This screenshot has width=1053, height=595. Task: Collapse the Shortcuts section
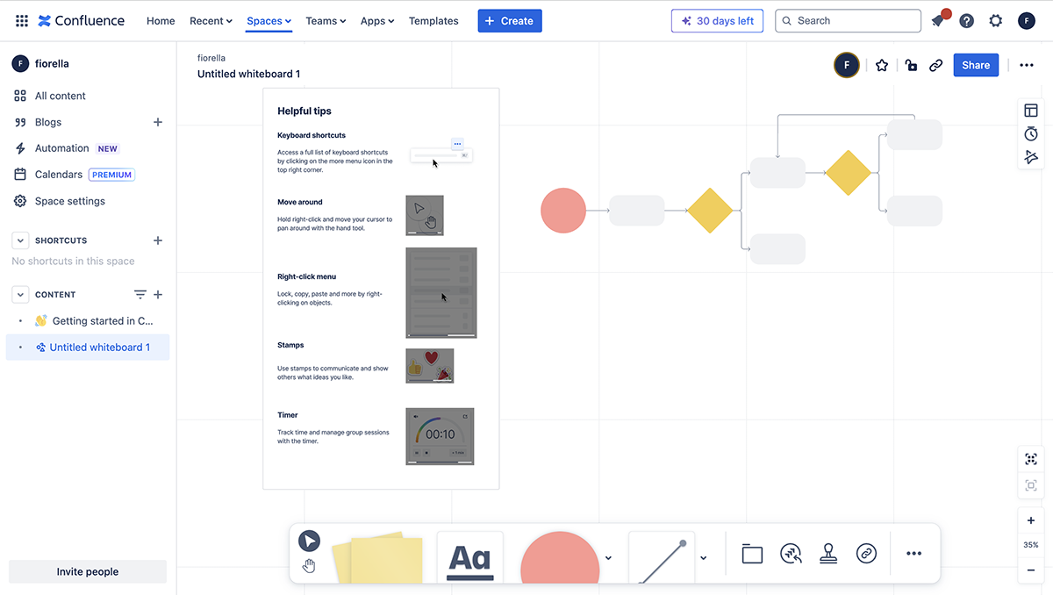coord(20,240)
